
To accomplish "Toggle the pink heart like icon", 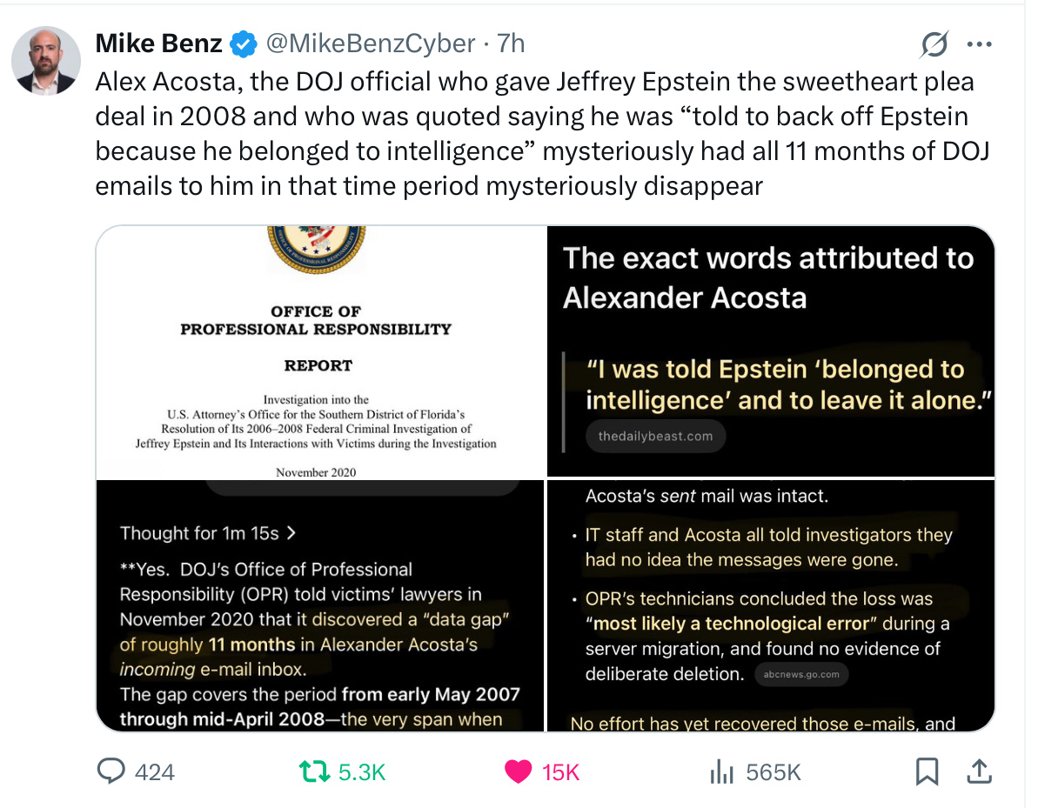I will (x=518, y=771).
